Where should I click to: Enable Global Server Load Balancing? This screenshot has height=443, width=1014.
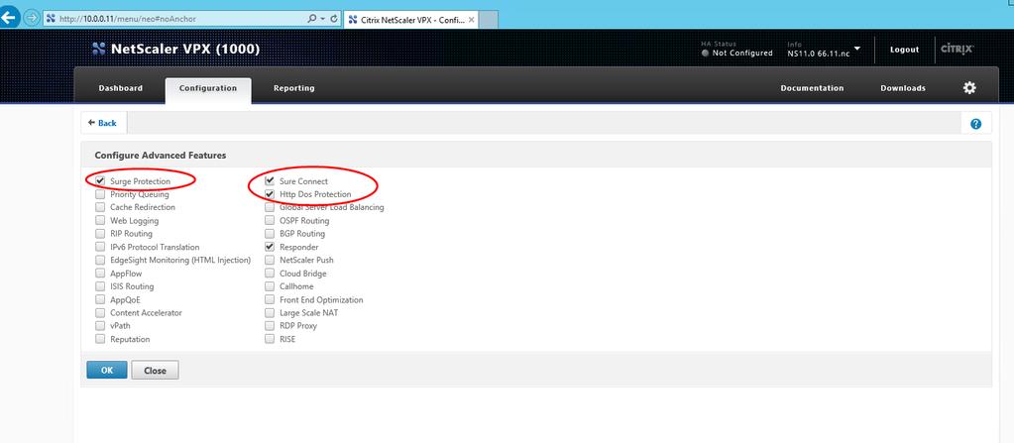click(269, 207)
